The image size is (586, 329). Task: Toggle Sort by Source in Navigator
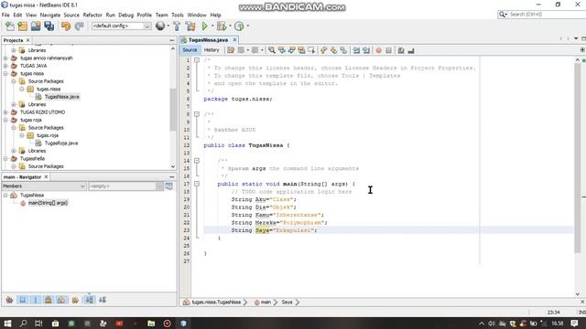[103, 300]
